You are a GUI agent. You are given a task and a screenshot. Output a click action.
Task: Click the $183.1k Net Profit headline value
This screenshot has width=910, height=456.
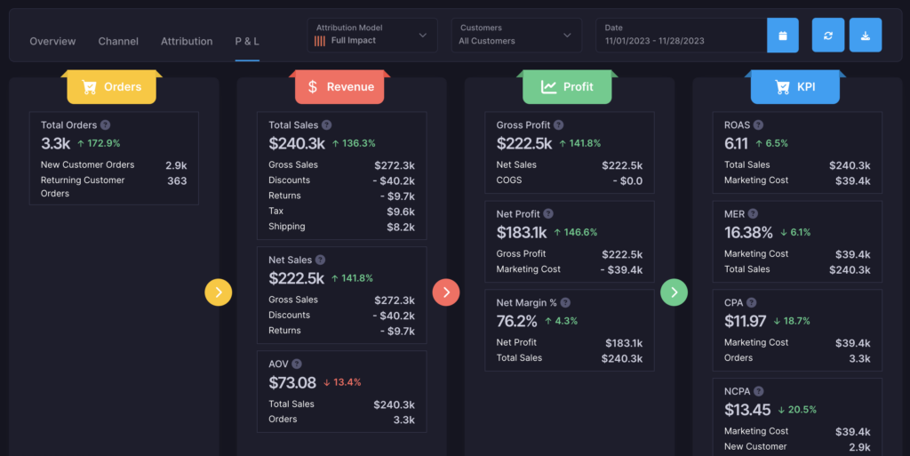(x=521, y=233)
